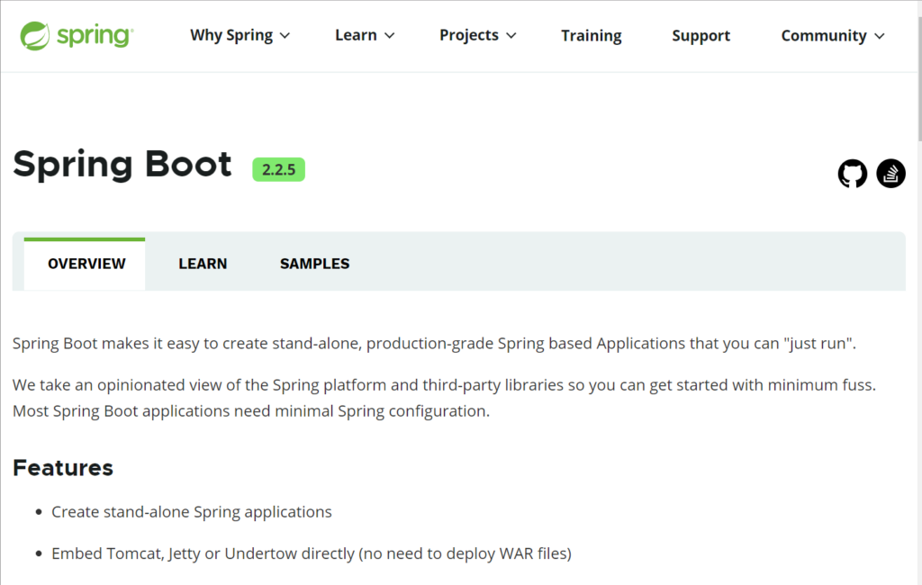Expand the Learn dropdown in the navigation
Screen dimensions: 922x585
point(365,35)
